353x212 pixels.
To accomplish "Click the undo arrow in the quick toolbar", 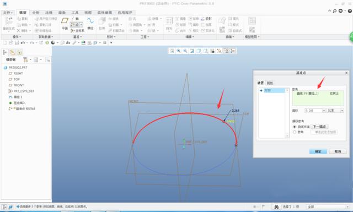I will (x=23, y=43).
